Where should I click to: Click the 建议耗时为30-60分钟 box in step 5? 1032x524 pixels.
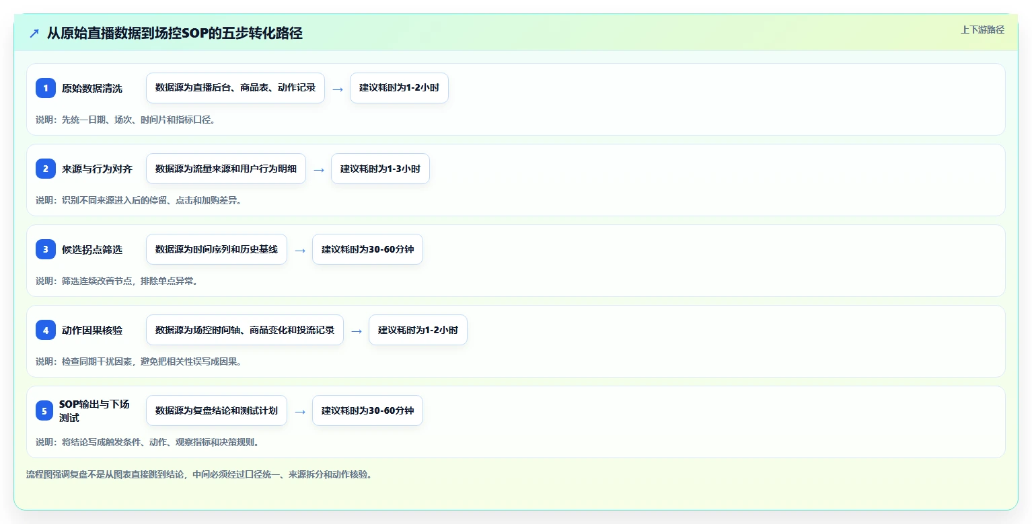pos(367,410)
